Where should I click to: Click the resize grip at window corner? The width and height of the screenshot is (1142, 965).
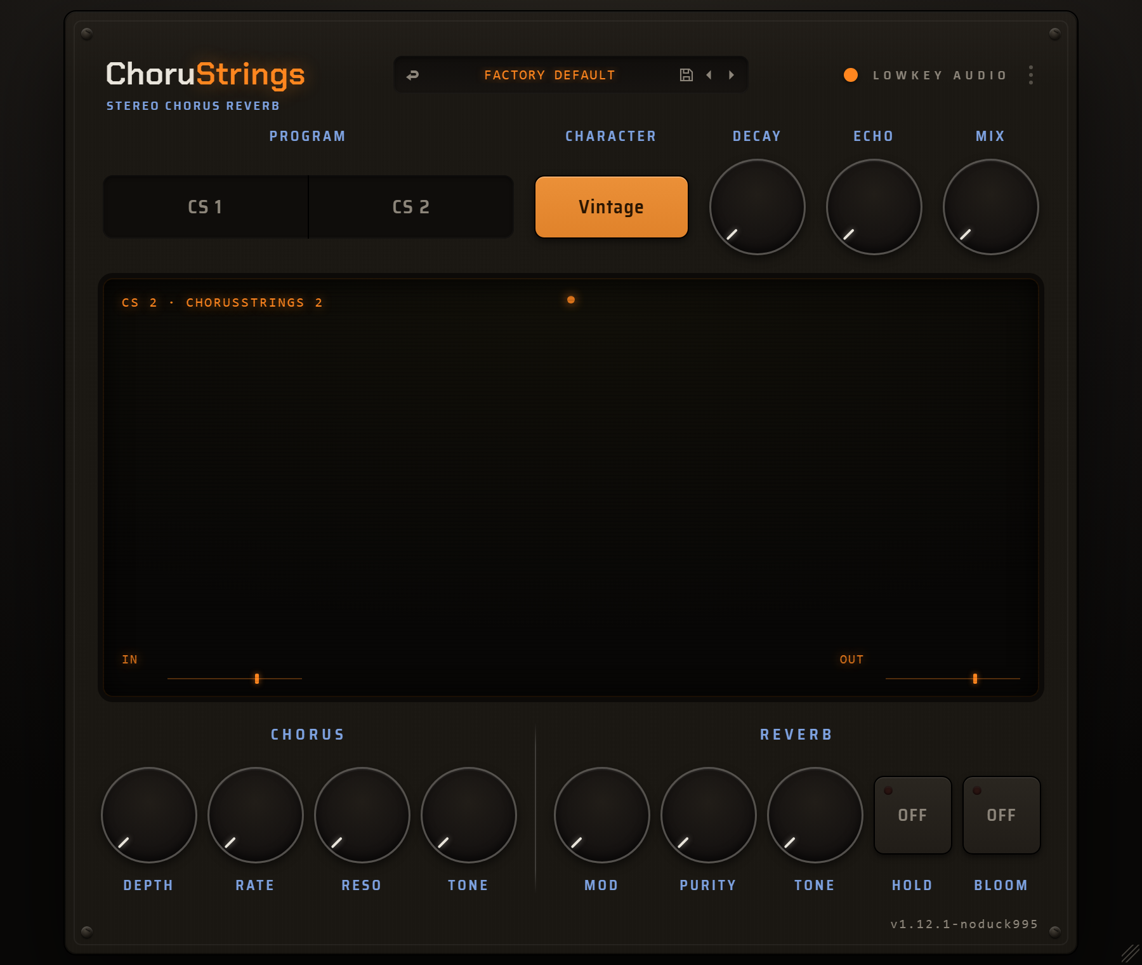pos(1131,954)
